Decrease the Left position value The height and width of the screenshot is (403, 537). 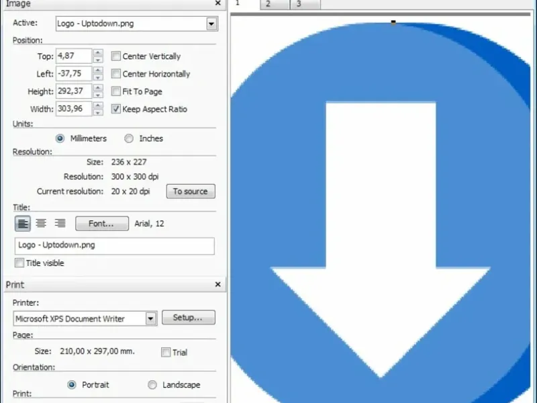98,77
